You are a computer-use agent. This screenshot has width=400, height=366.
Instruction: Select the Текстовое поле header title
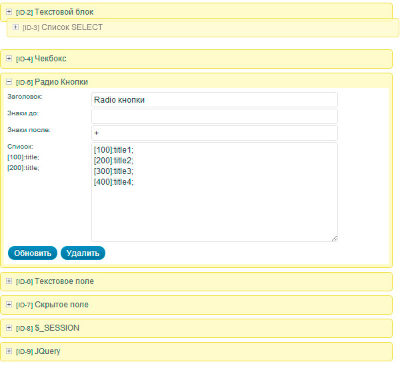[x=64, y=281]
